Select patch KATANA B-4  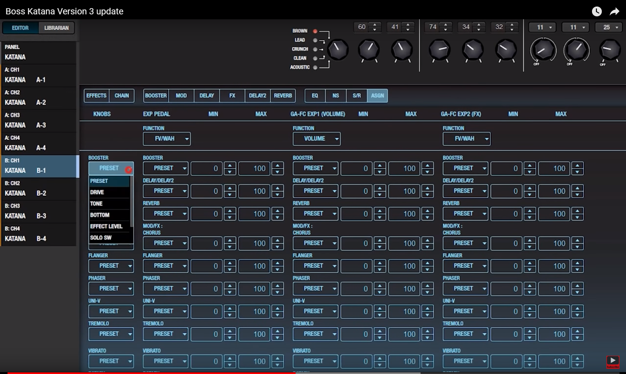point(39,234)
